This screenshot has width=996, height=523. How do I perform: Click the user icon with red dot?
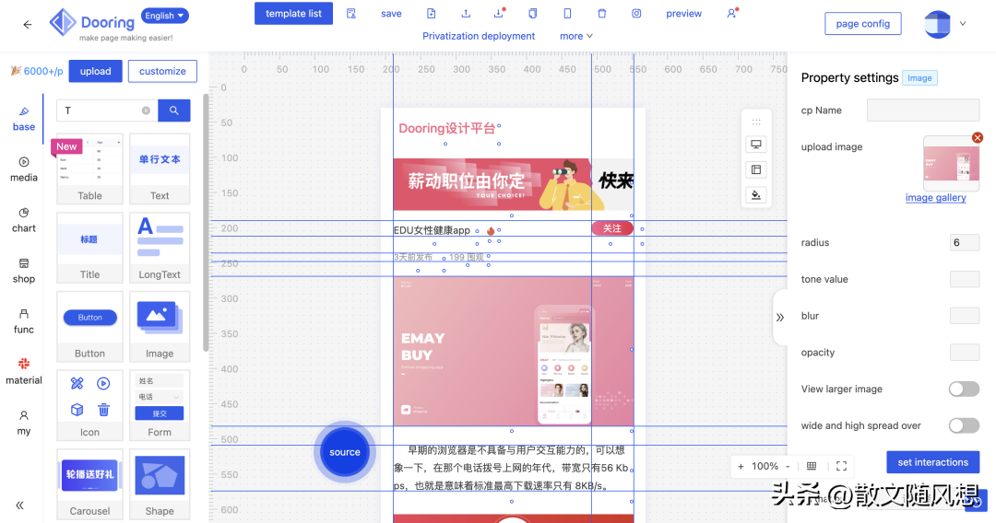coord(731,13)
